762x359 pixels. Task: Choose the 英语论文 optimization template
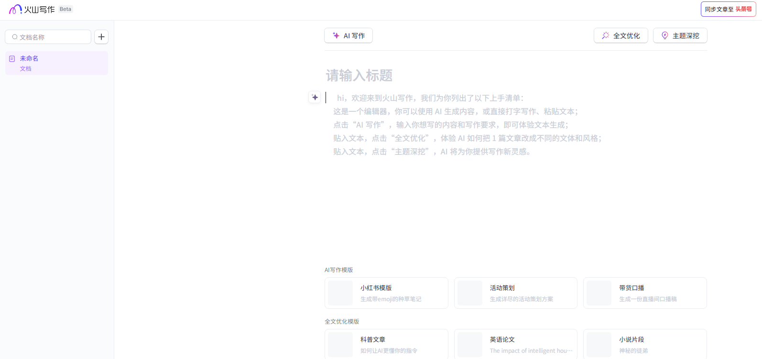click(515, 344)
